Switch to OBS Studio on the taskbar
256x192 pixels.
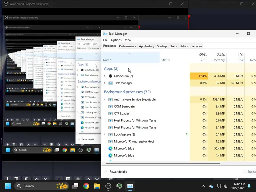pos(108,186)
